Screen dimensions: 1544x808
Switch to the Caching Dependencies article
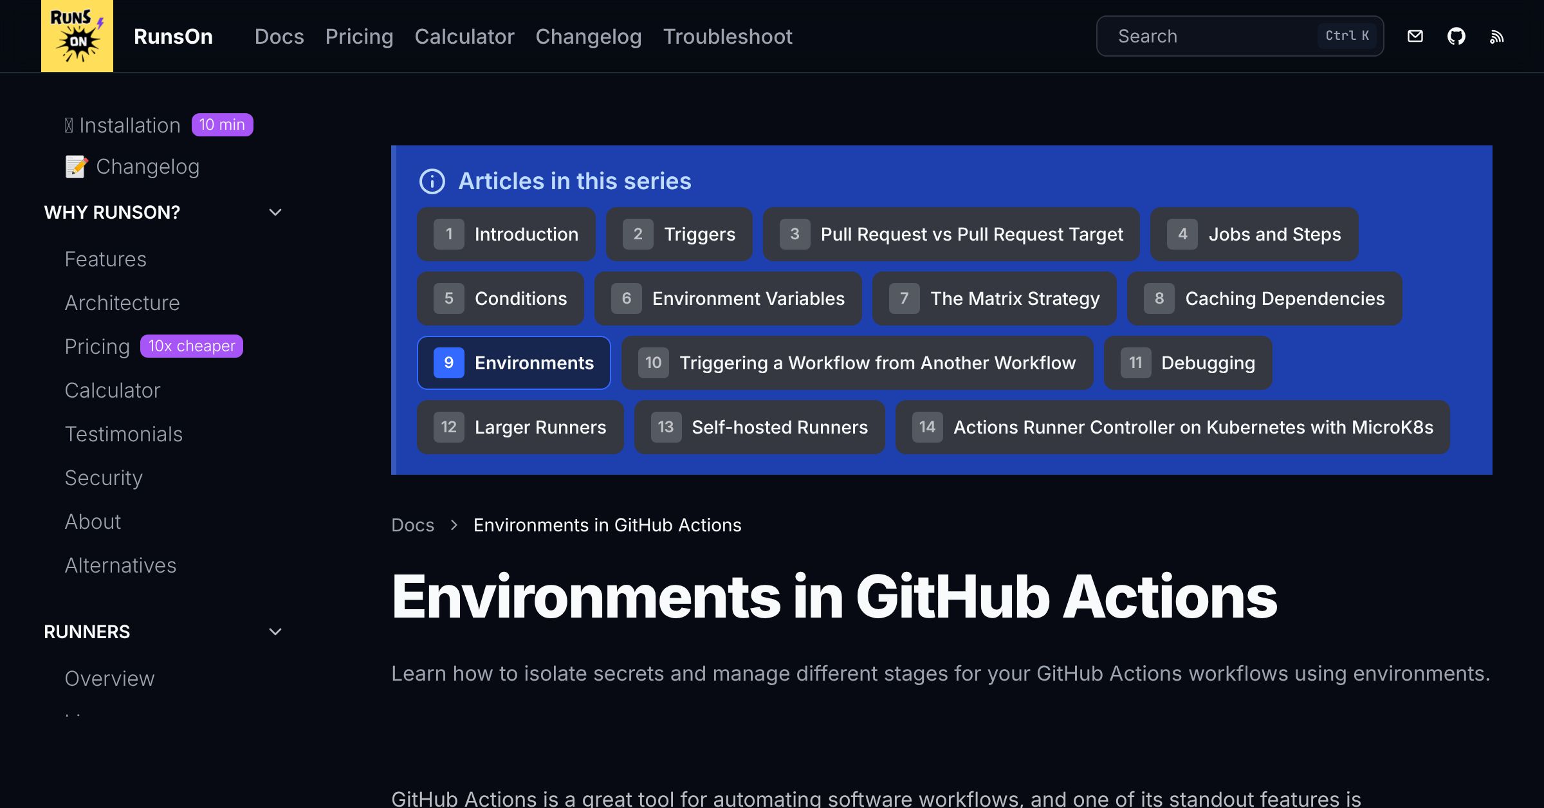tap(1264, 298)
